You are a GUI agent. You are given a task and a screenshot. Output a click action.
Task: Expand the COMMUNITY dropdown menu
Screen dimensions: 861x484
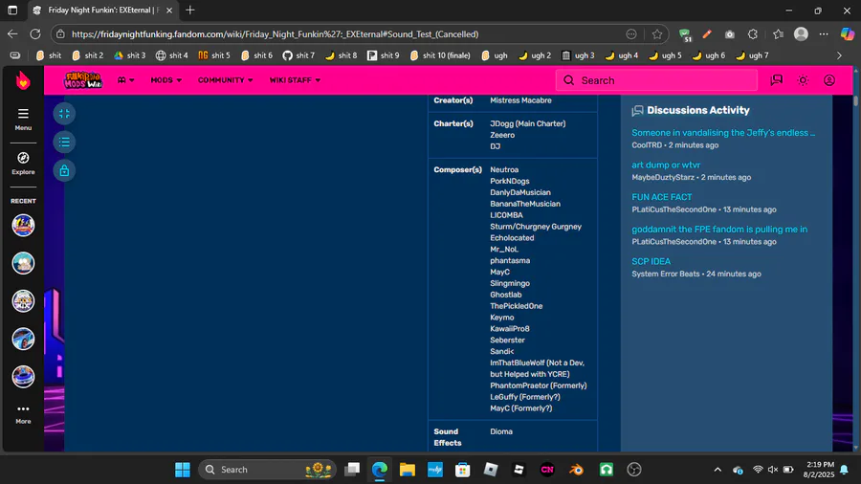click(x=225, y=80)
